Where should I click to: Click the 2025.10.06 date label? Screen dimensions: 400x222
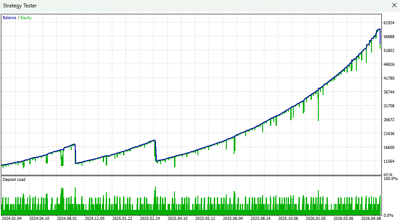(288, 219)
